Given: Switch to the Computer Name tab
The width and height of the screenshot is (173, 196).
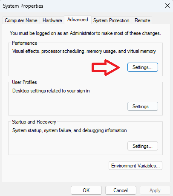Looking at the screenshot, I should coord(21,20).
